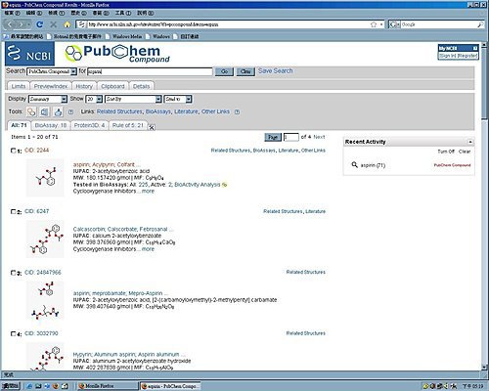Open the History tab
The height and width of the screenshot is (391, 489).
(84, 86)
